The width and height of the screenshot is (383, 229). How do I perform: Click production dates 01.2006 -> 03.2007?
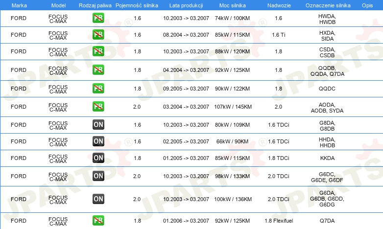click(186, 221)
